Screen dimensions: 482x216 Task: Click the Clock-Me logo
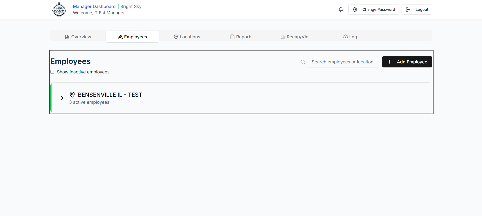tap(59, 10)
